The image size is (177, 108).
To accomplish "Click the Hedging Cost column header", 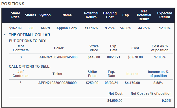I will point(110,15).
